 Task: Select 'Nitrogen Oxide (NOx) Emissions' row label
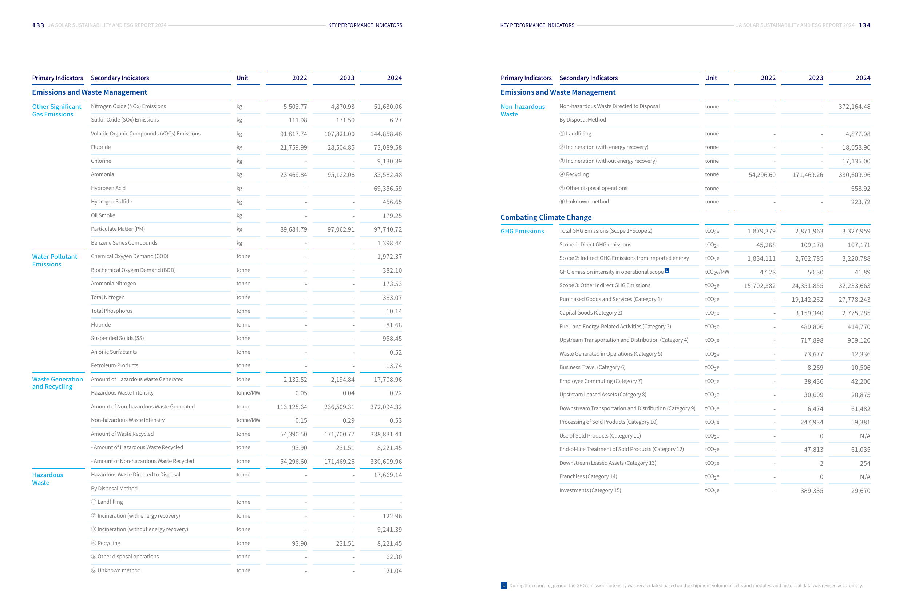click(x=128, y=106)
